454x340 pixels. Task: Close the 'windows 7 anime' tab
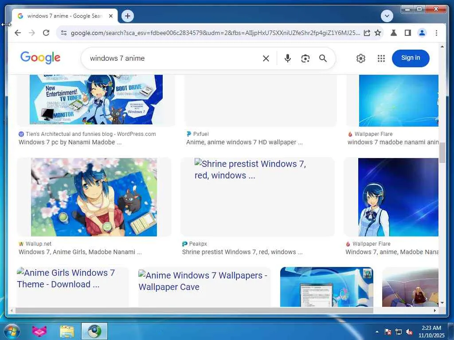110,16
